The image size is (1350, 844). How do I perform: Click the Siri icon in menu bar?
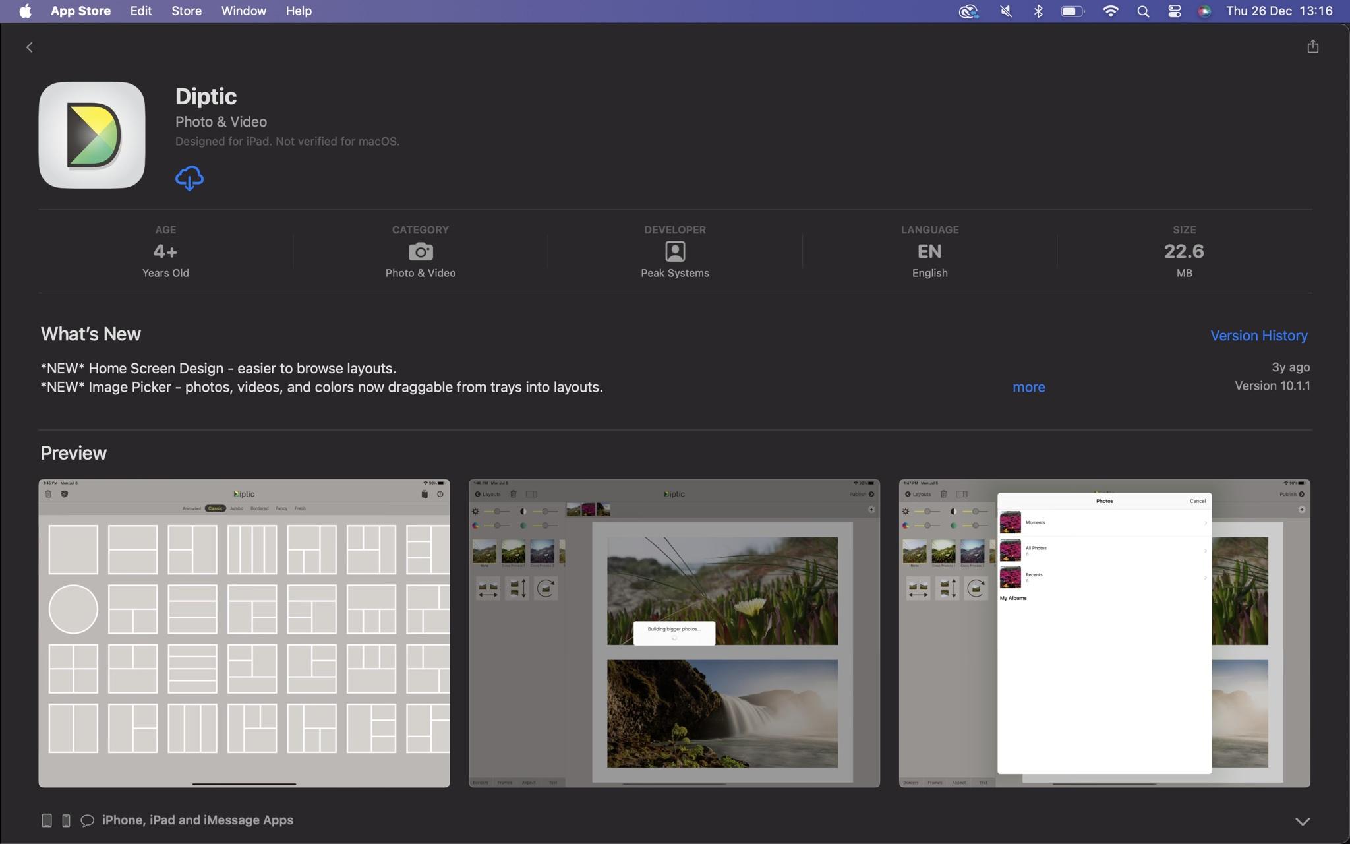pos(1204,11)
